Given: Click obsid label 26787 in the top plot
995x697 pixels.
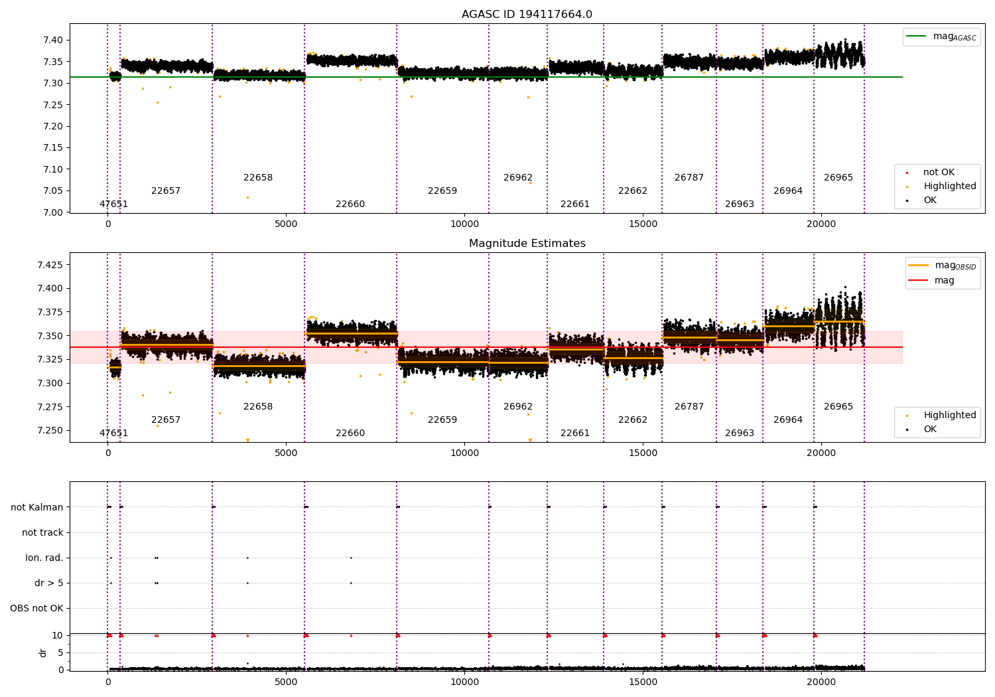Looking at the screenshot, I should point(689,178).
